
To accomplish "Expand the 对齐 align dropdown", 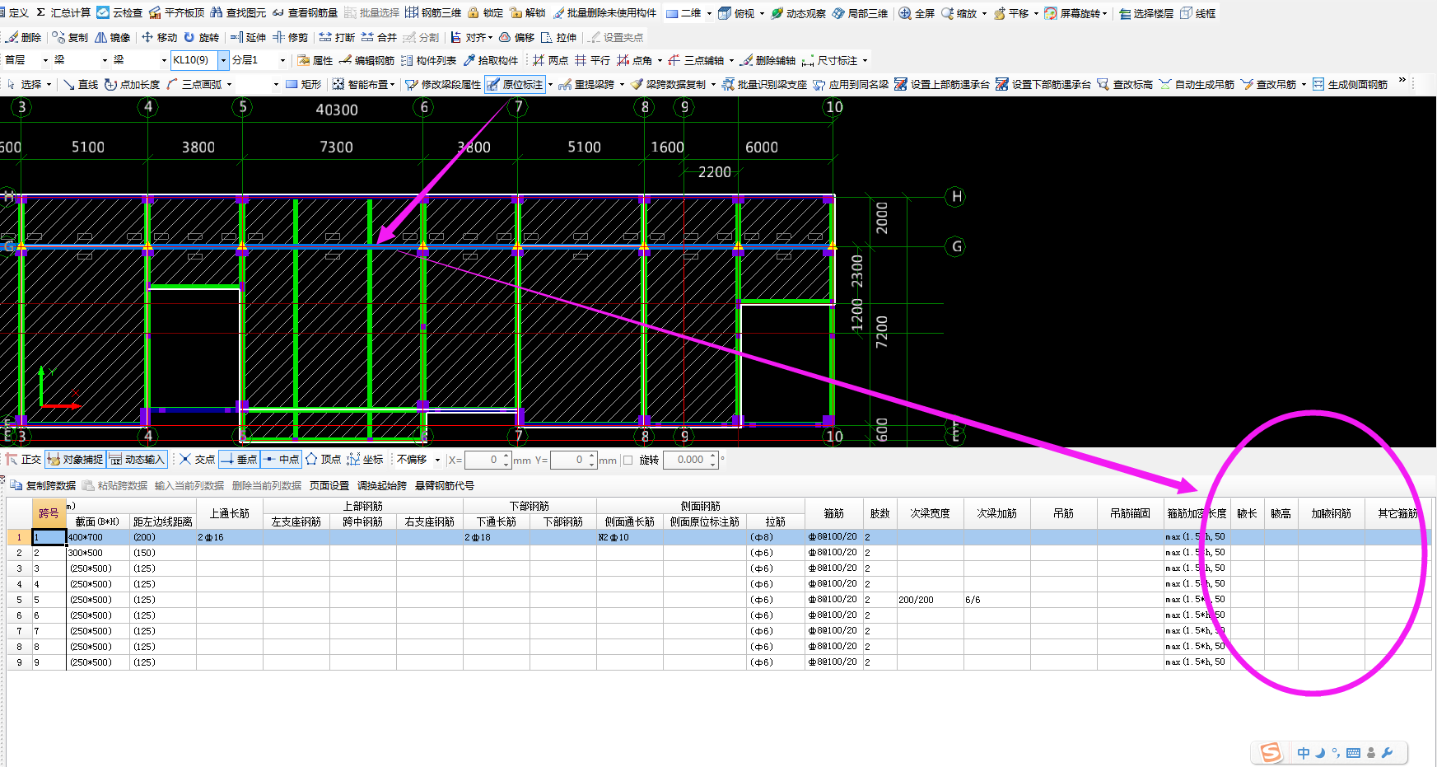I will tap(490, 37).
